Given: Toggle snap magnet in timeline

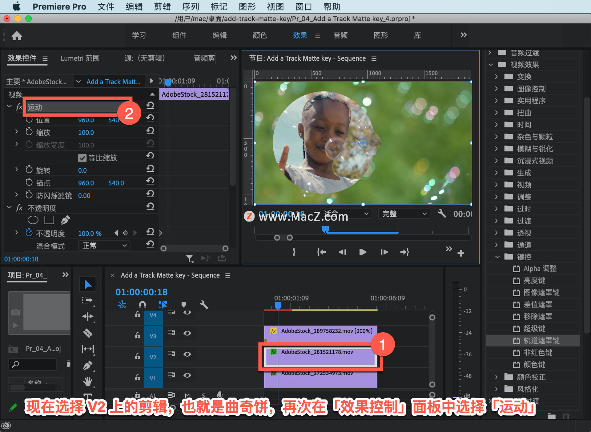Looking at the screenshot, I should 142,305.
